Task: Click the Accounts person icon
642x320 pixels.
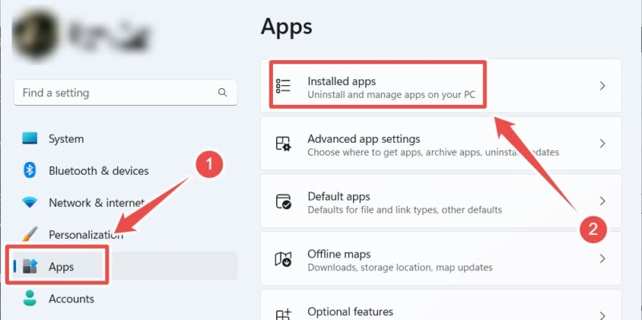Action: (30, 298)
